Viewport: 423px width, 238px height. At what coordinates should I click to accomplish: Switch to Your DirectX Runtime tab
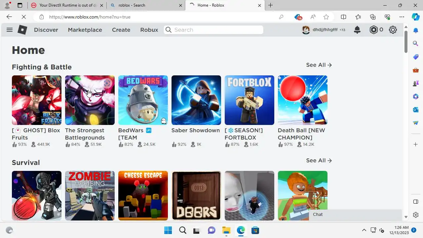67,5
